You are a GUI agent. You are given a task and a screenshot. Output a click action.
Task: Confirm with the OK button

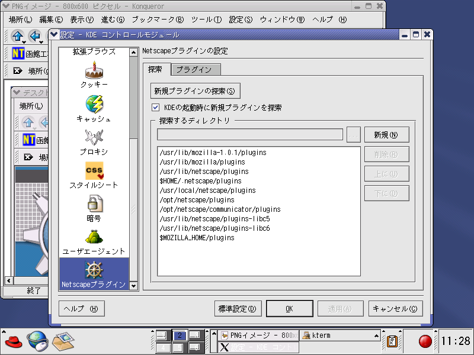(x=290, y=308)
